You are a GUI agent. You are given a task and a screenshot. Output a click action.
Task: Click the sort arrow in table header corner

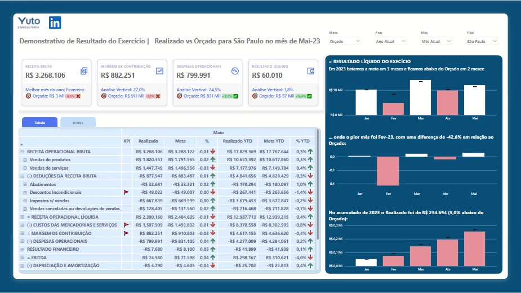coord(21,144)
